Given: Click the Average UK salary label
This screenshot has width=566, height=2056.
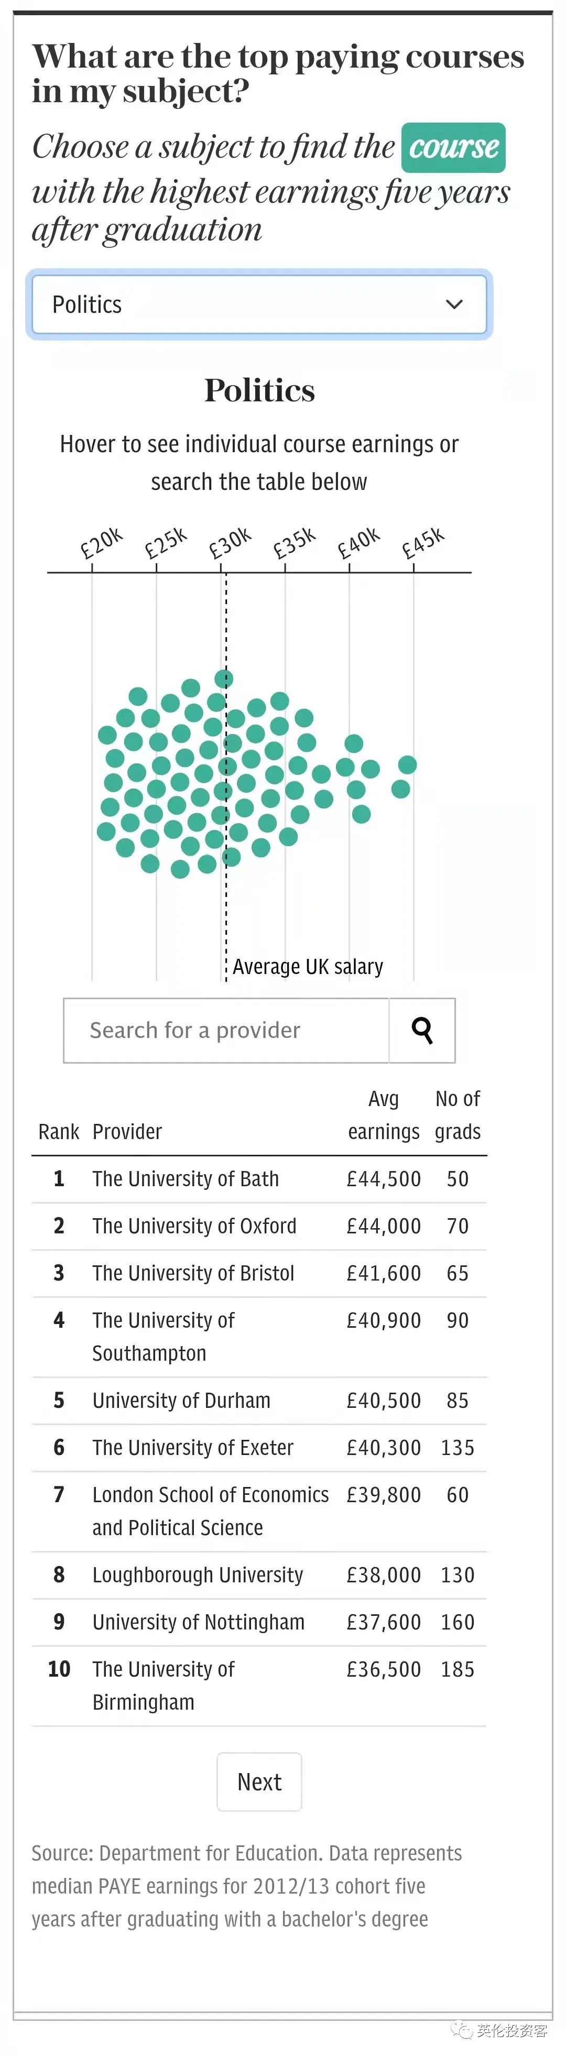Looking at the screenshot, I should point(308,967).
